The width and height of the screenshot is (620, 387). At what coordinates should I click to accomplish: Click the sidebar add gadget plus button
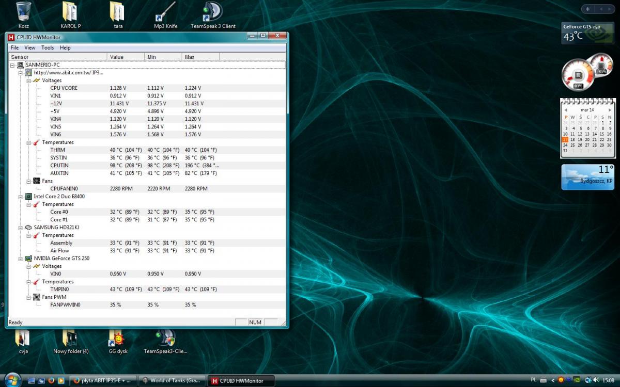[587, 9]
